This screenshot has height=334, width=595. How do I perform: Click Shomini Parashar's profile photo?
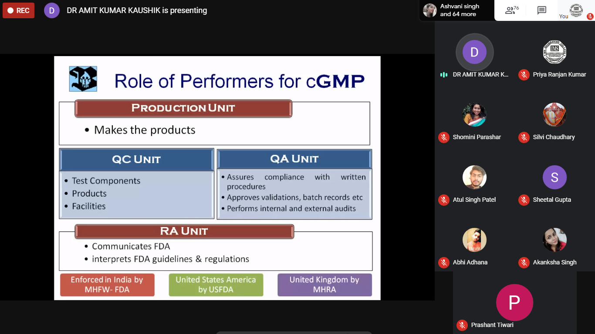(x=474, y=115)
